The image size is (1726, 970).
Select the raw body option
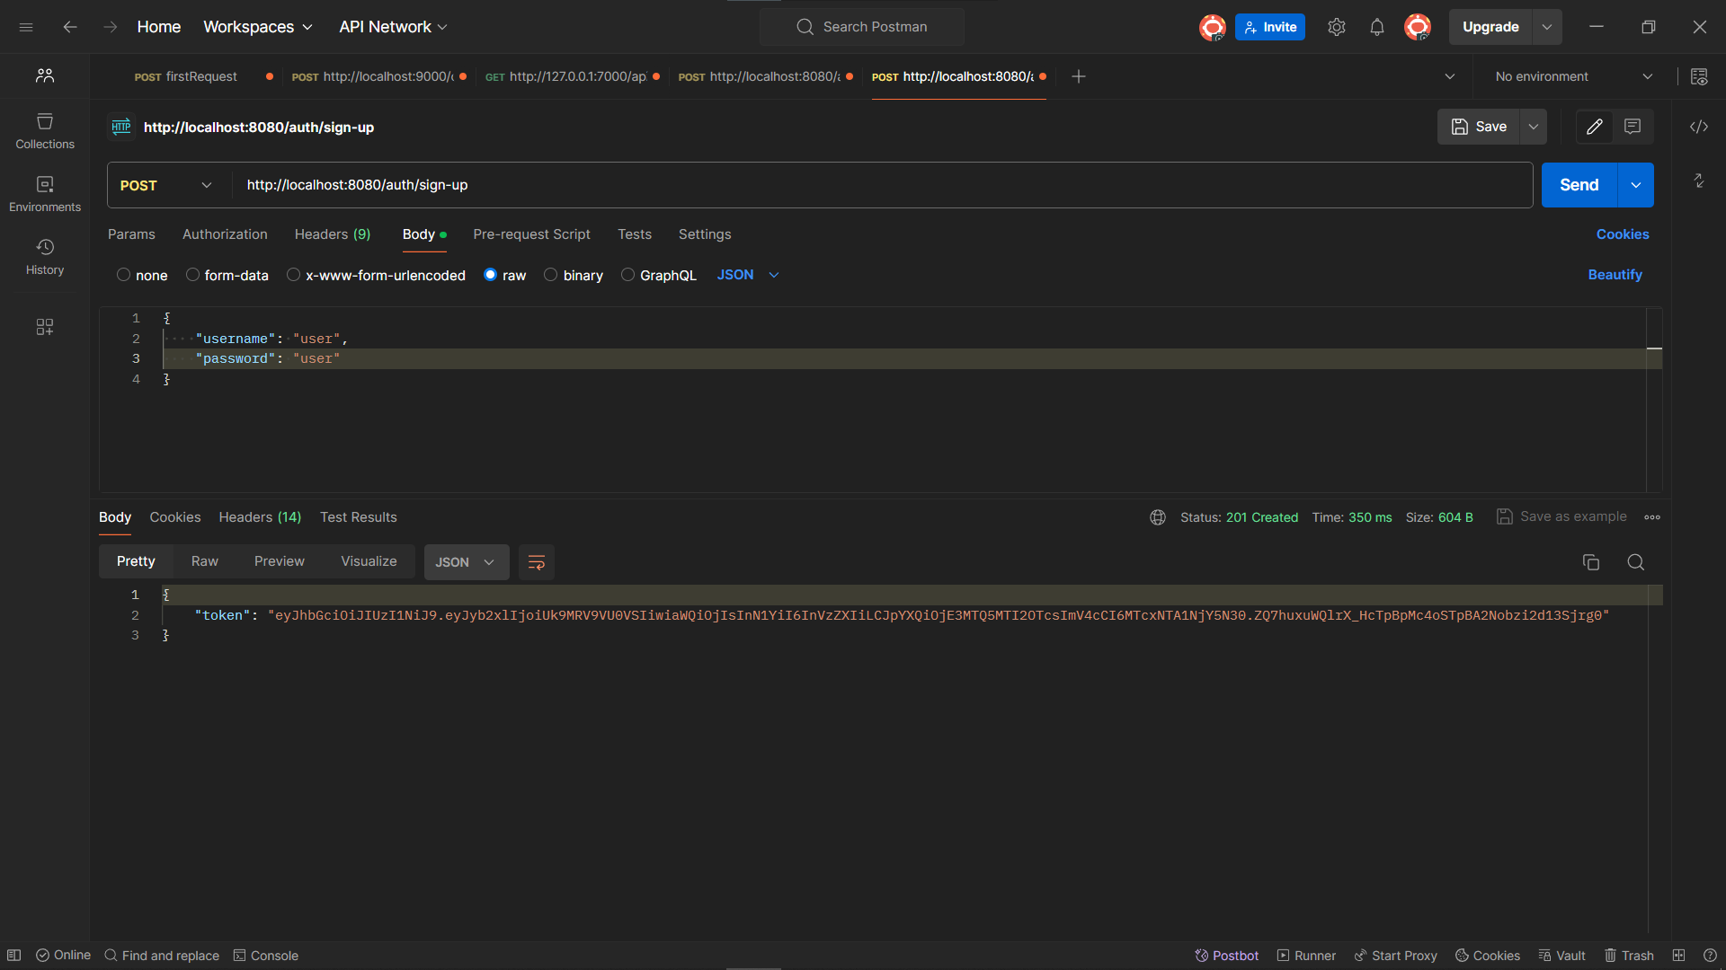click(x=504, y=275)
